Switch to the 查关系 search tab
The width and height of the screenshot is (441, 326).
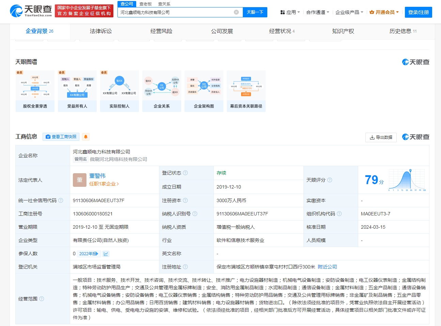[x=164, y=4]
